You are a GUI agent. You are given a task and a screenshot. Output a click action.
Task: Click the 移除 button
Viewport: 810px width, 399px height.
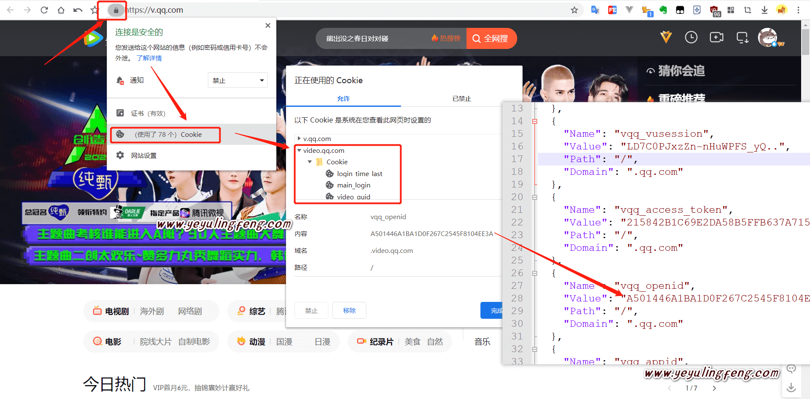click(x=349, y=310)
